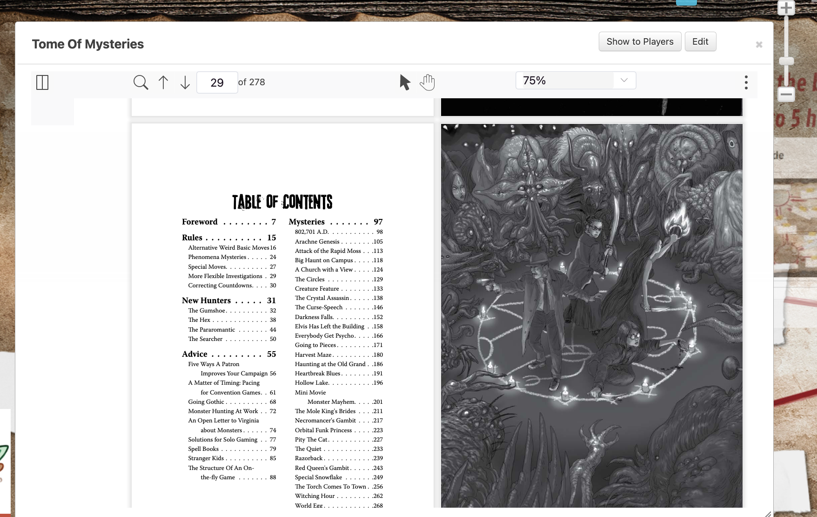817x517 pixels.
Task: Click the map zoom in plus button
Action: point(786,8)
